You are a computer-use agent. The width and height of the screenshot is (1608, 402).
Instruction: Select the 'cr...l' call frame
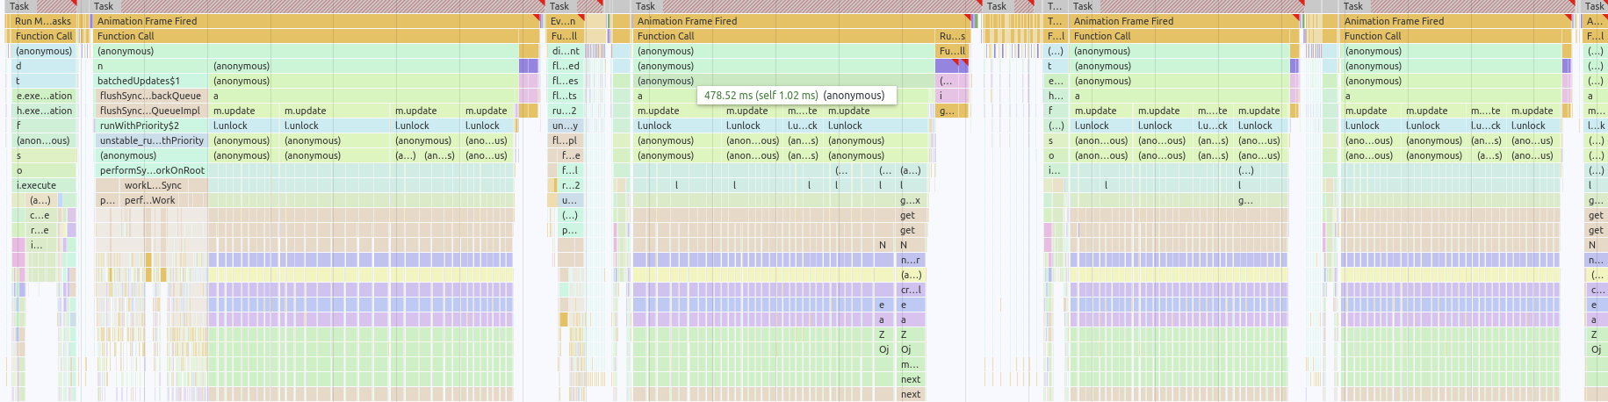click(x=911, y=290)
